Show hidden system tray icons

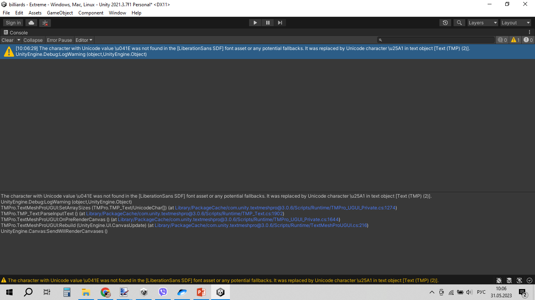(x=432, y=292)
